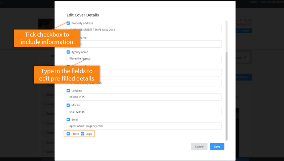The height and width of the screenshot is (161, 284).
Task: Cancel editing cover details
Action: click(199, 147)
